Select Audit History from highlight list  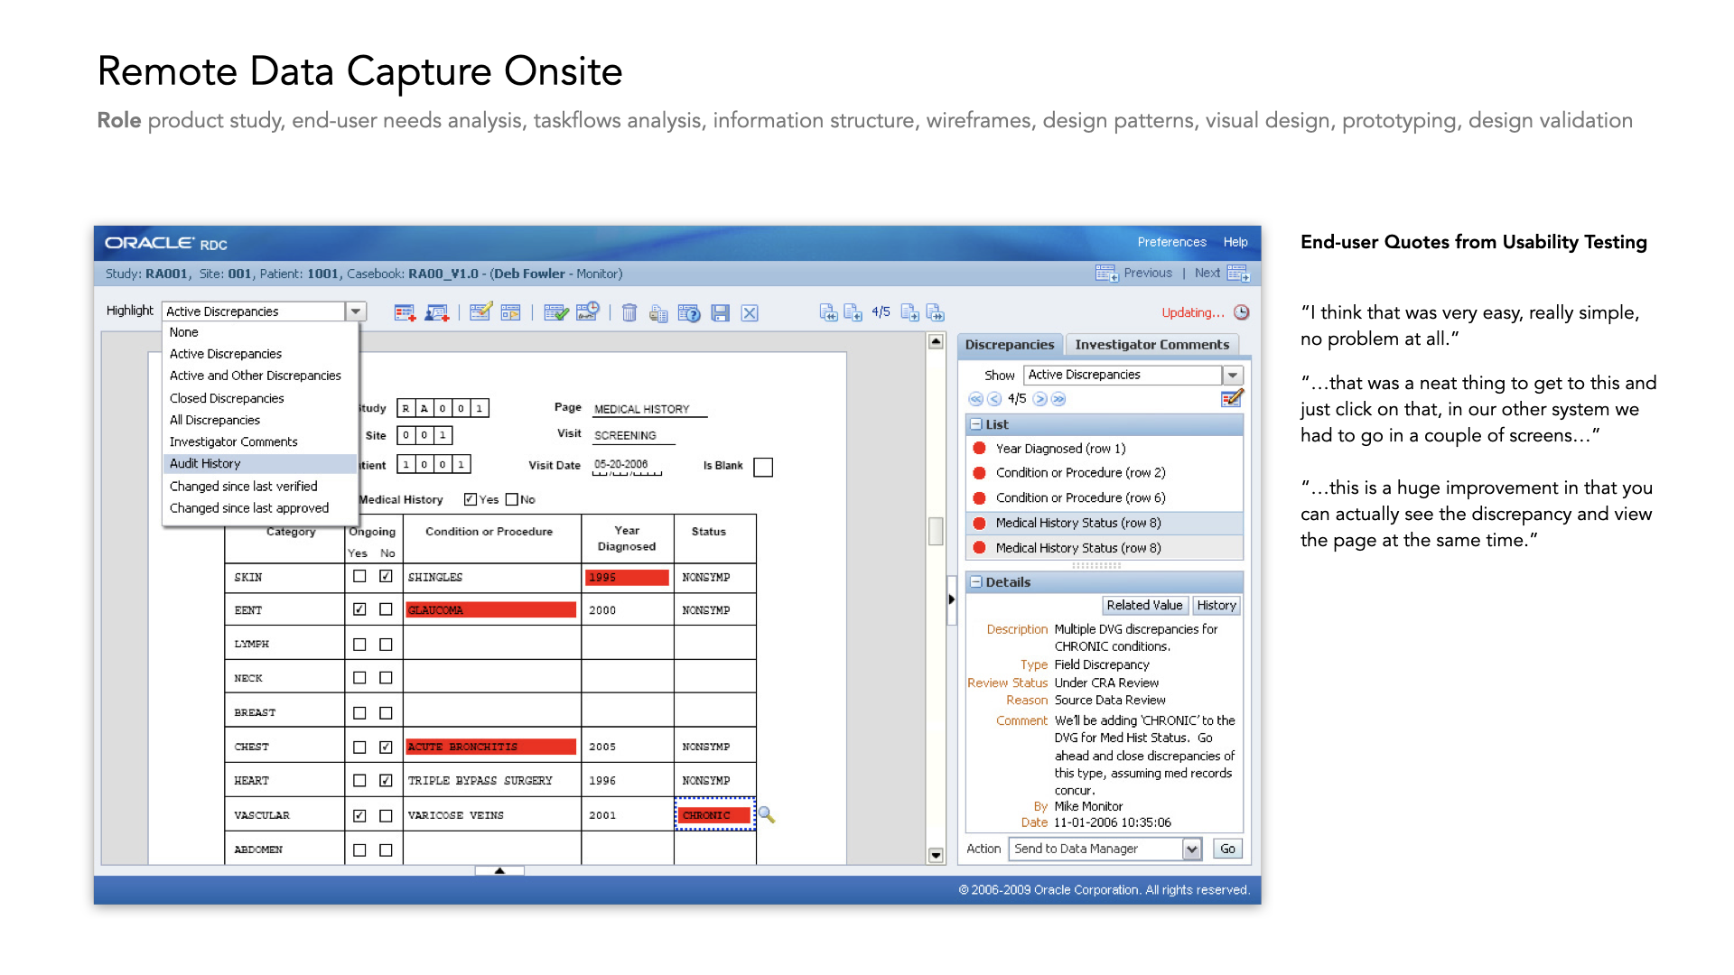tap(205, 463)
